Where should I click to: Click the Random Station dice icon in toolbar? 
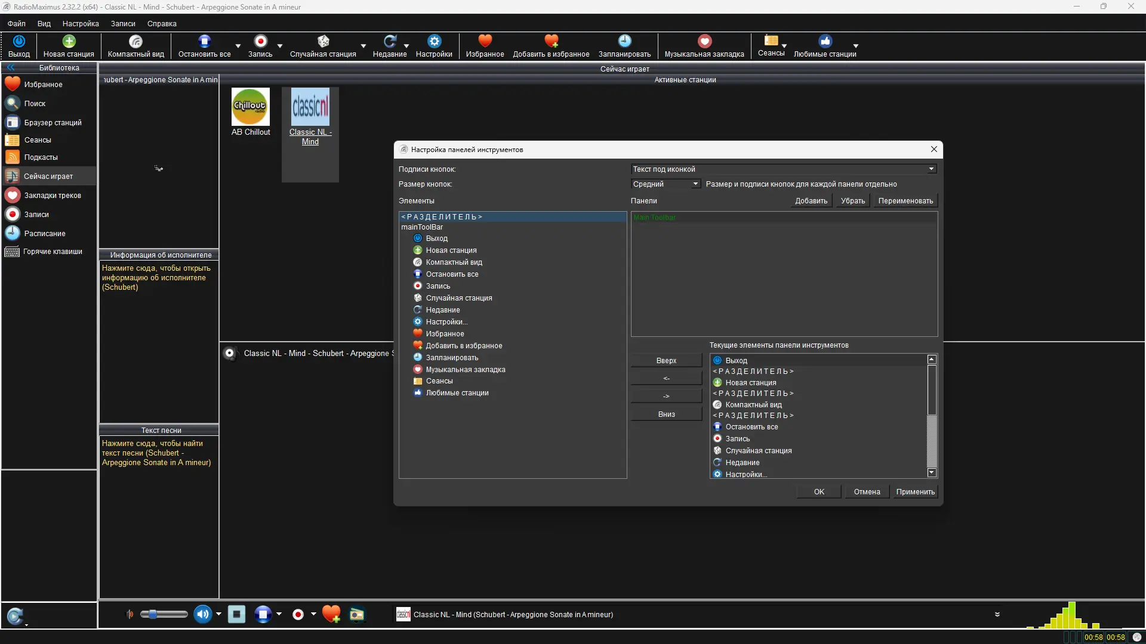(323, 41)
